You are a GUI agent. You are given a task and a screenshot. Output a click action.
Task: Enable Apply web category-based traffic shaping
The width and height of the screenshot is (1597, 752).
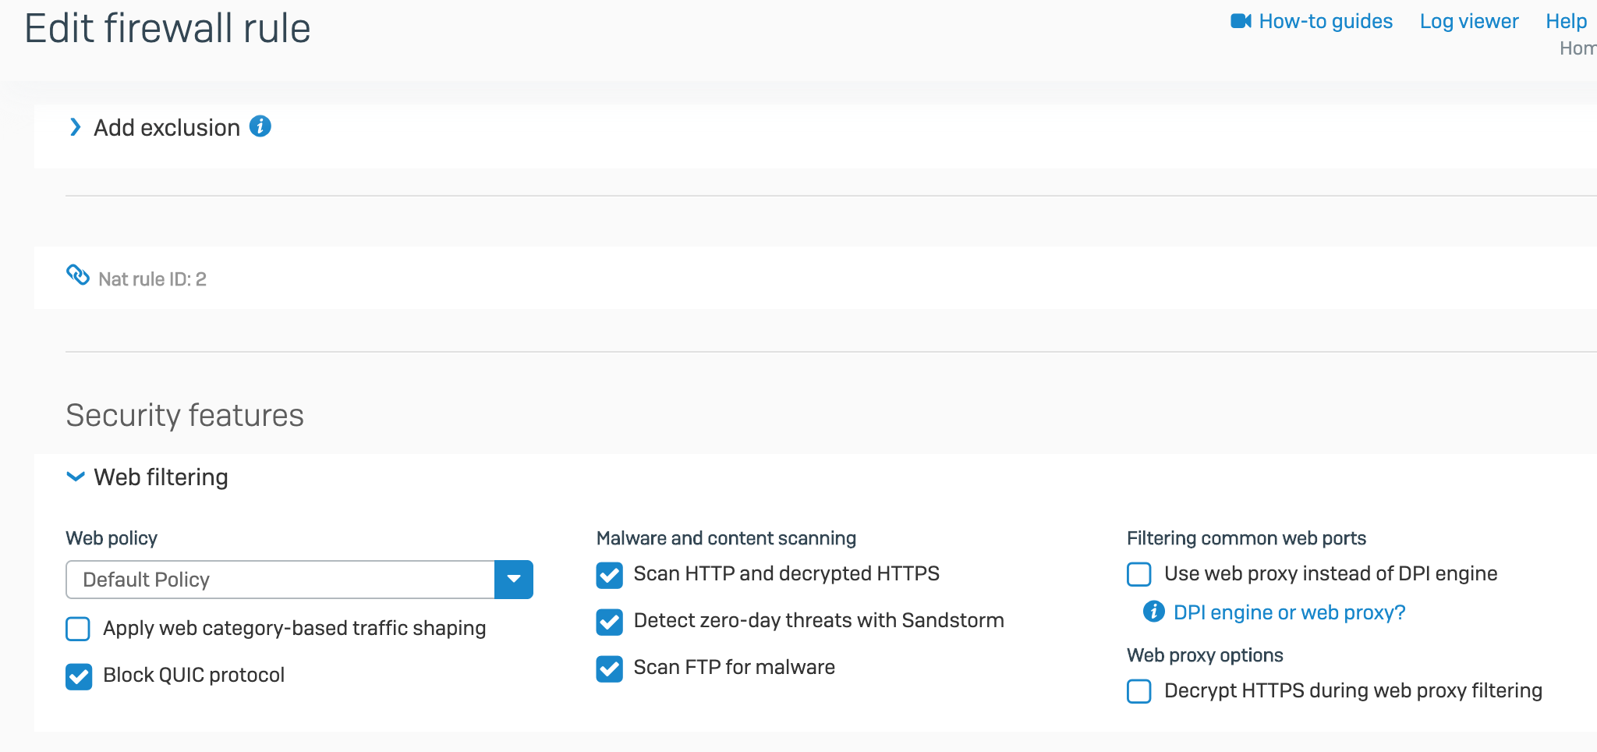(x=78, y=629)
